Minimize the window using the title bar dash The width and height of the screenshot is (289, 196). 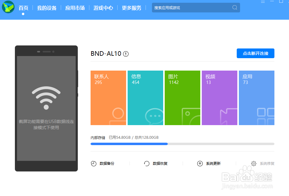(x=272, y=1)
